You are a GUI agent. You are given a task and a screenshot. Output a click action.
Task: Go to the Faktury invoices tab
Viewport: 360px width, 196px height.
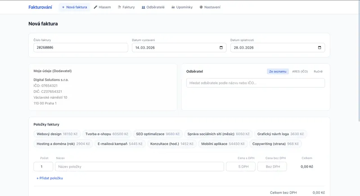click(126, 7)
